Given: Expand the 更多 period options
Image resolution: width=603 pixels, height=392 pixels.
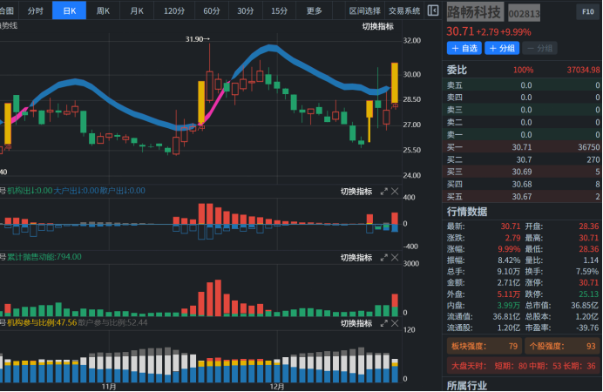Looking at the screenshot, I should [315, 10].
